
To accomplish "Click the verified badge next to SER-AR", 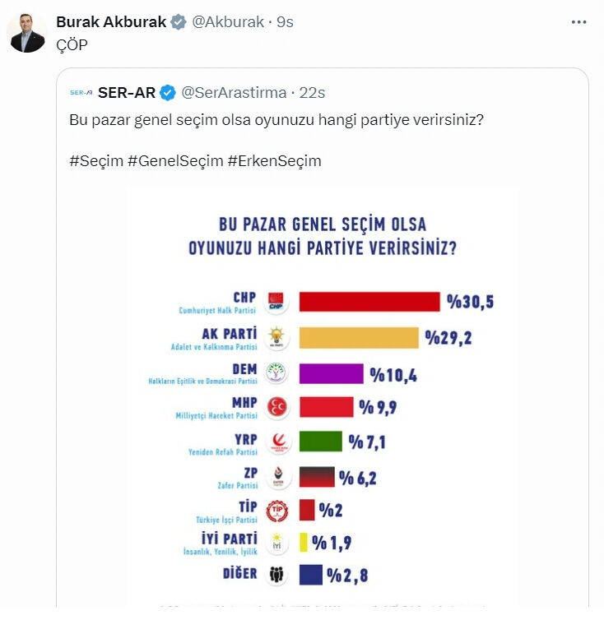I will tap(168, 92).
